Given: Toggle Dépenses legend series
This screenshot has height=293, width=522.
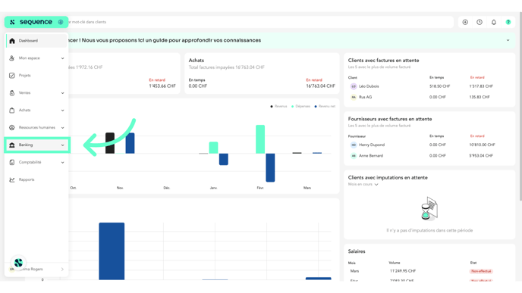Looking at the screenshot, I should pos(300,106).
